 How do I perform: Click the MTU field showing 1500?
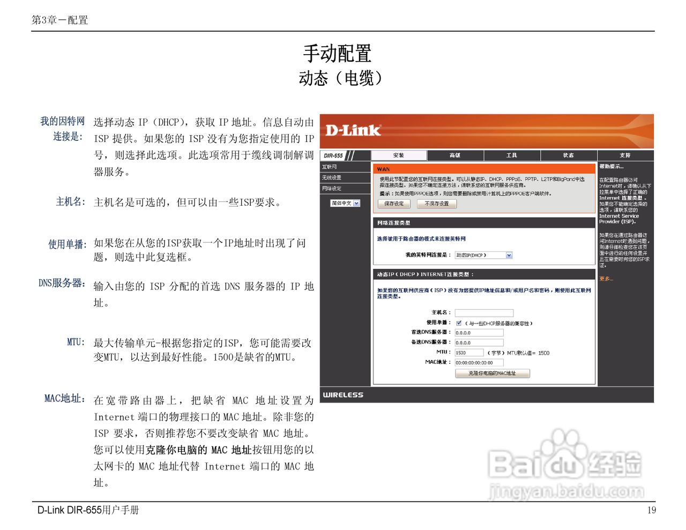coord(469,353)
